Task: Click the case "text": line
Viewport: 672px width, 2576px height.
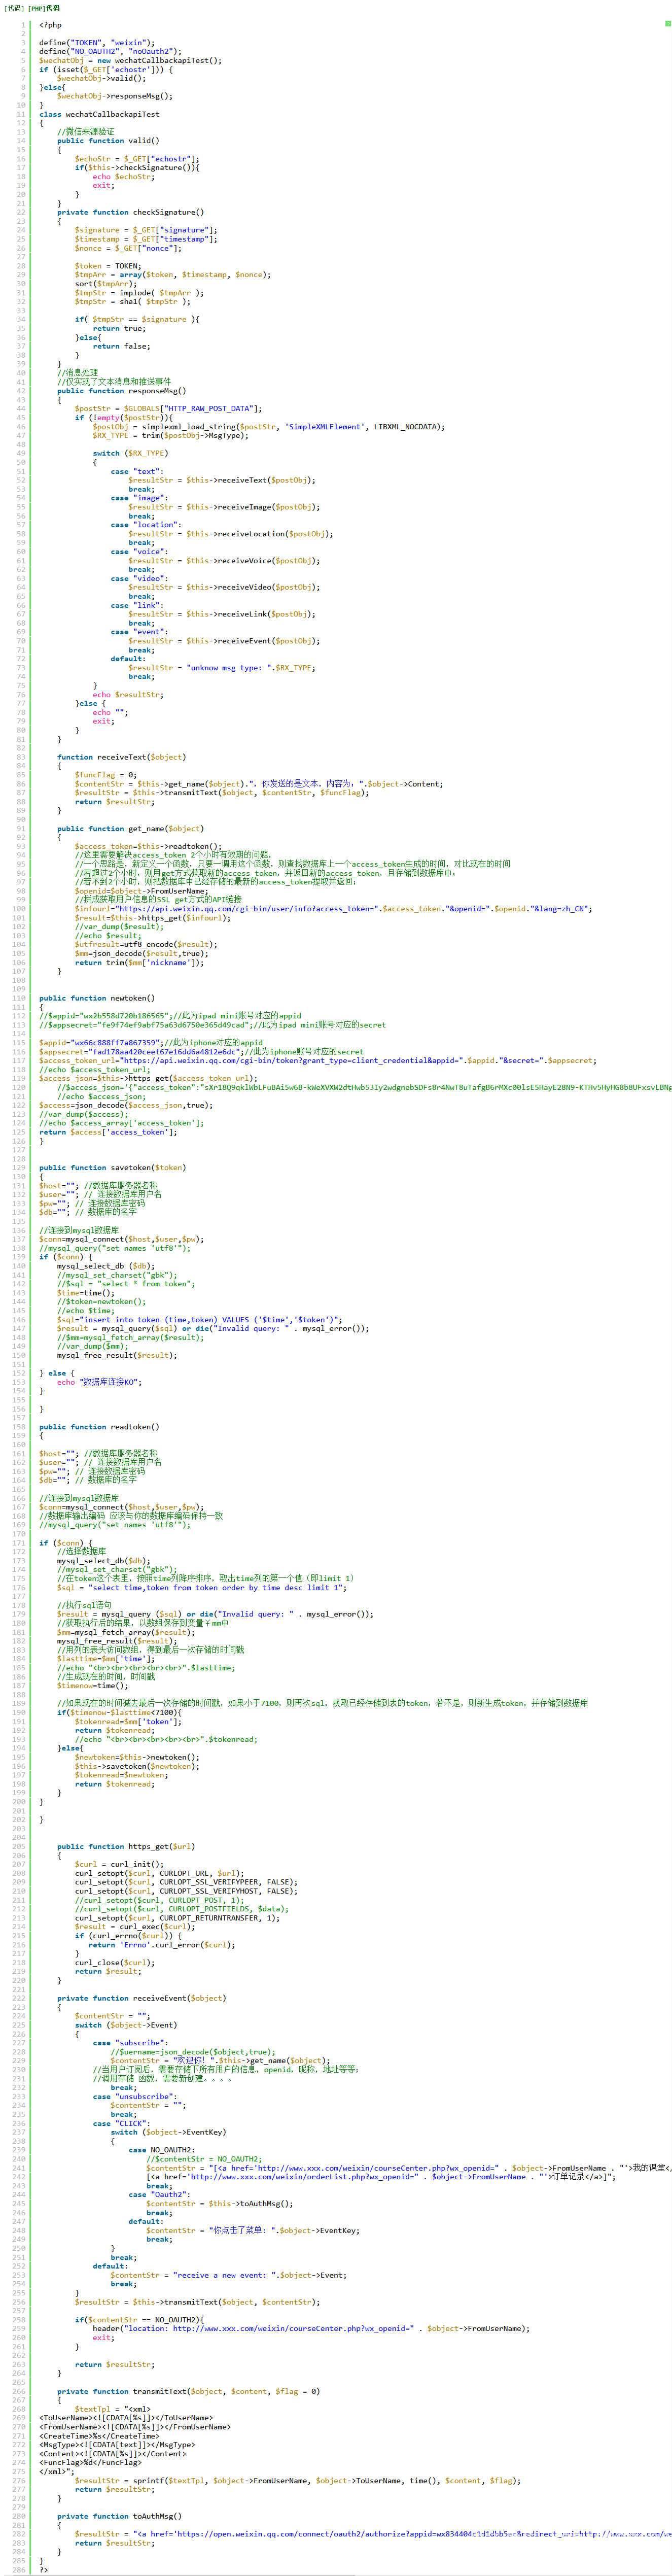Action: click(x=137, y=471)
